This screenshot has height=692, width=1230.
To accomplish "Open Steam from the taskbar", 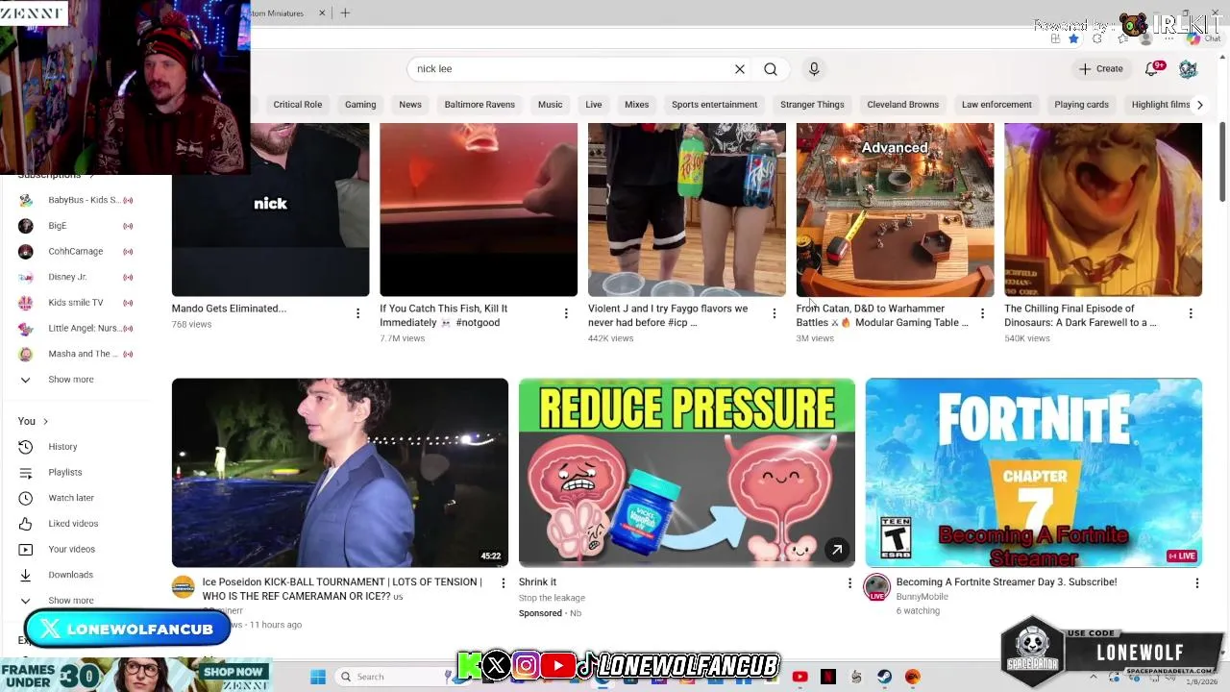I will 884,677.
